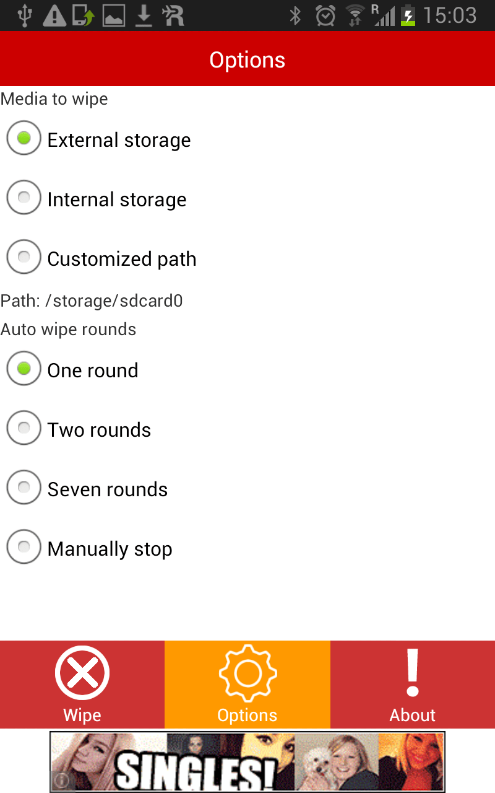Open the Singles advertisement banner
Screen dimensions: 495x793
point(247,762)
